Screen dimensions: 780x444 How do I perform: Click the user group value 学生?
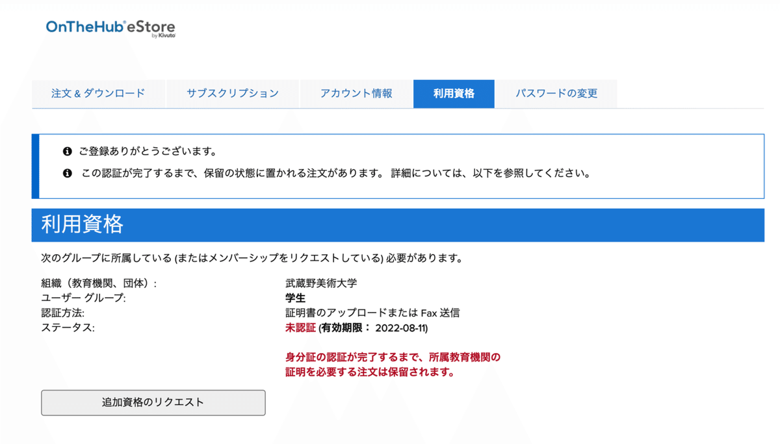pos(294,298)
